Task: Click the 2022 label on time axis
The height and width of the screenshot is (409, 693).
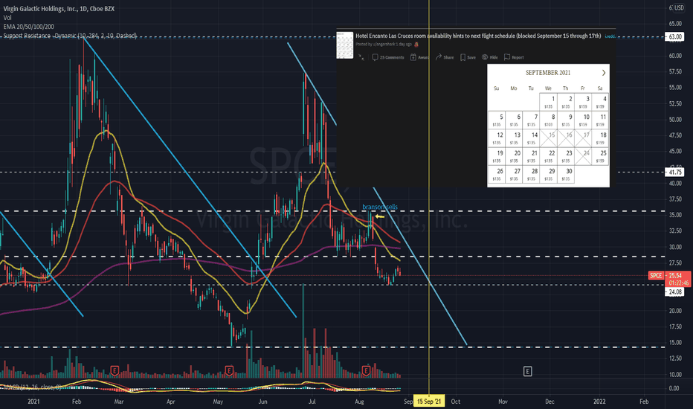Action: pyautogui.click(x=599, y=402)
